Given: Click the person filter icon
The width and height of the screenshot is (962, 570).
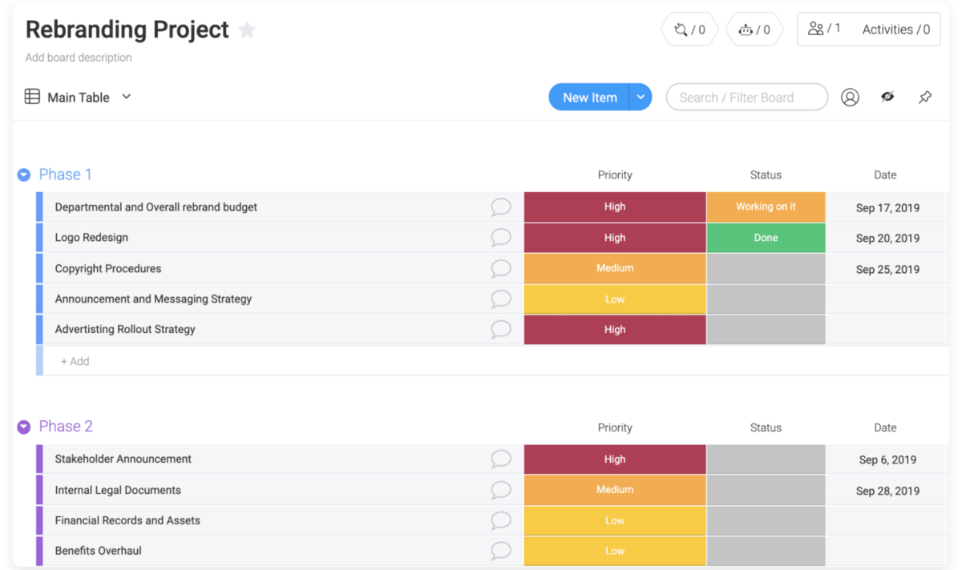Looking at the screenshot, I should 850,98.
